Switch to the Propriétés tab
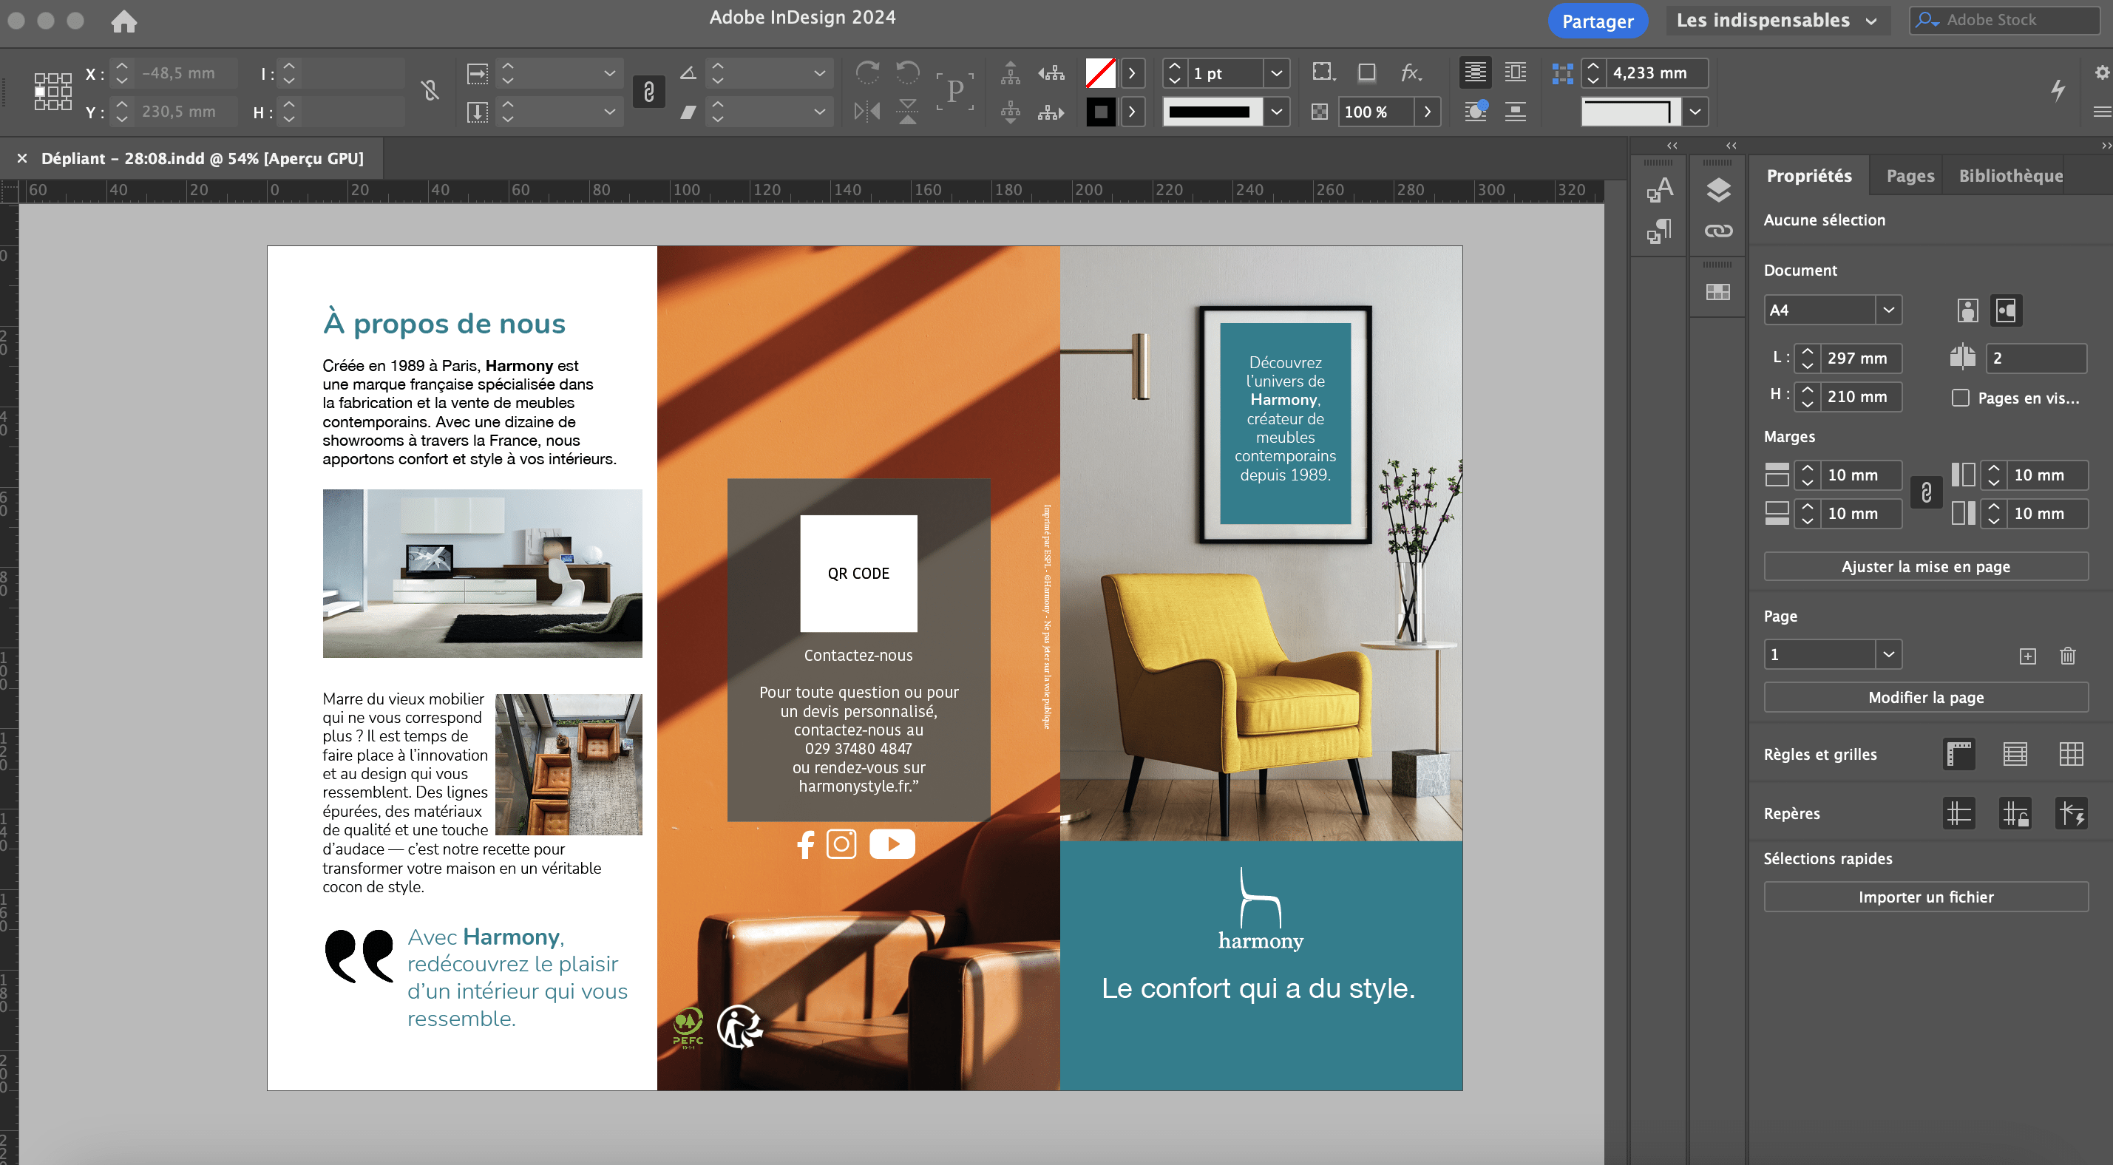Image resolution: width=2113 pixels, height=1165 pixels. (x=1808, y=176)
